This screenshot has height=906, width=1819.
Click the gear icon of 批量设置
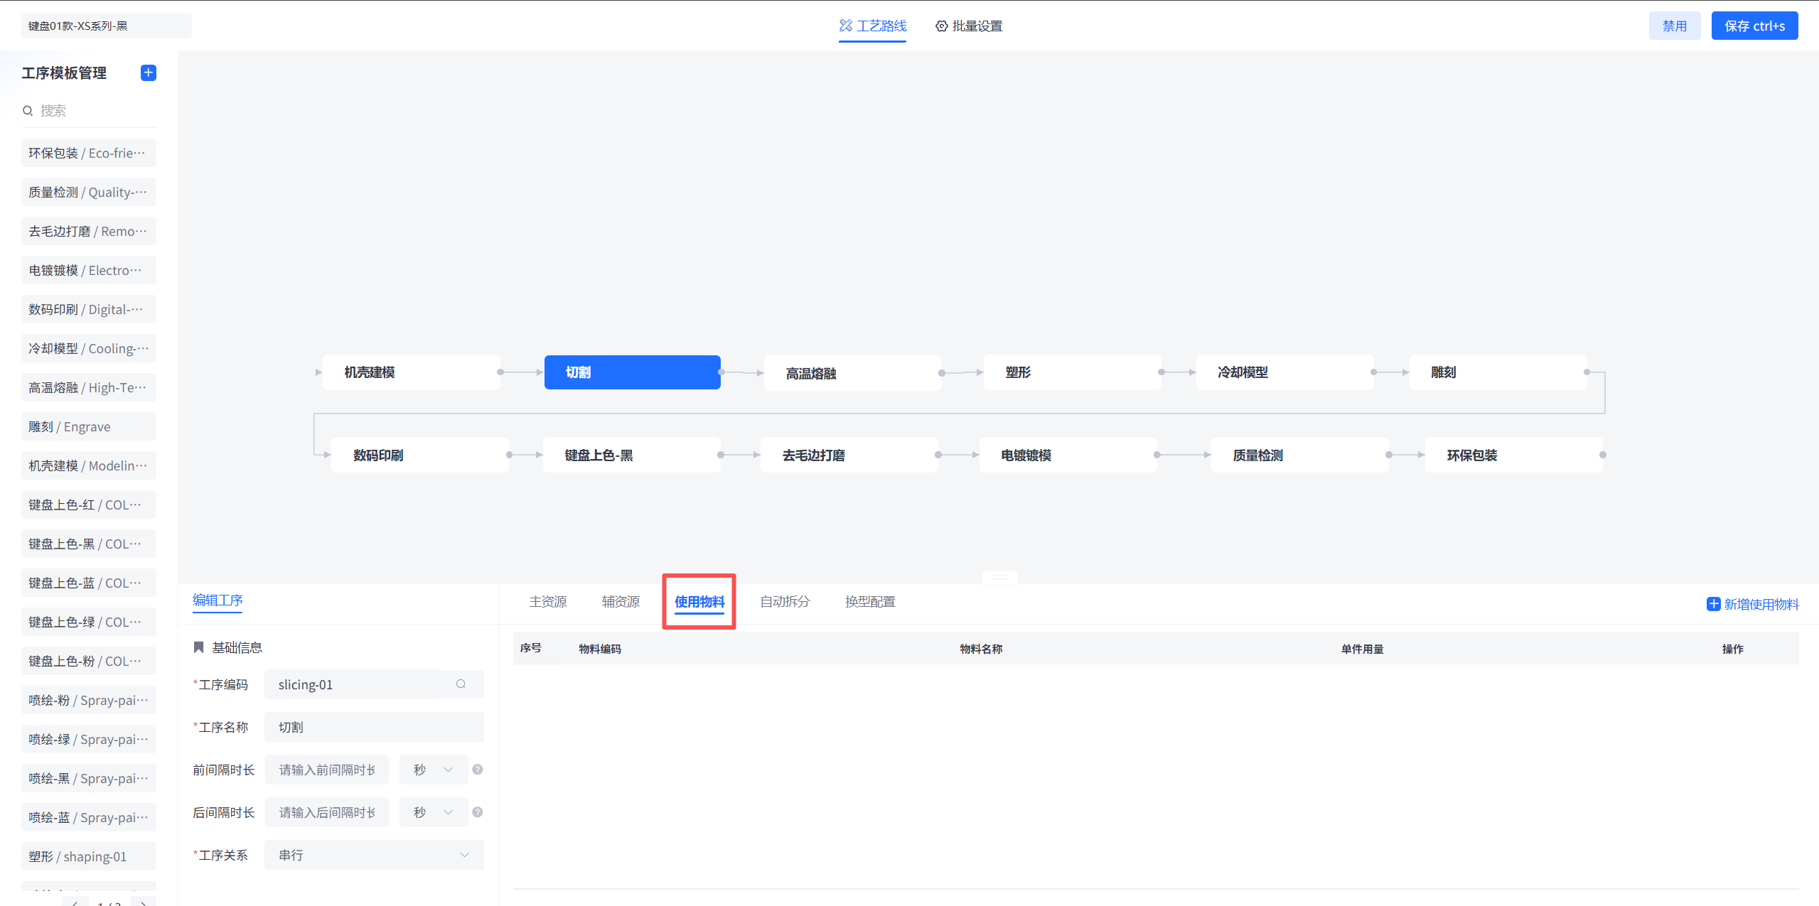click(x=941, y=26)
